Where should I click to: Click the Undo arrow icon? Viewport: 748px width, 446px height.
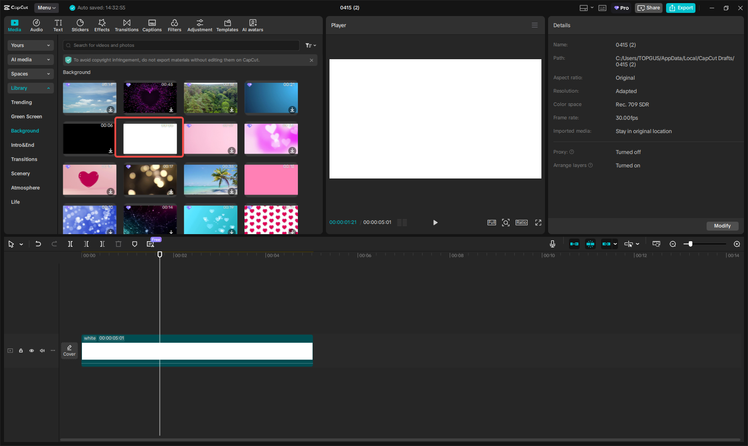click(38, 244)
